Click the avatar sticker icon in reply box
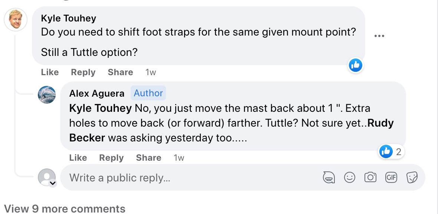The width and height of the screenshot is (438, 214). click(x=328, y=178)
